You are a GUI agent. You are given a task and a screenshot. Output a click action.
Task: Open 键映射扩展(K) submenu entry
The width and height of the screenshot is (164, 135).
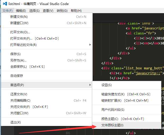[x=127, y=101]
